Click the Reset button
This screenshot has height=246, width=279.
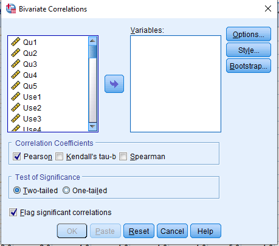point(139,231)
